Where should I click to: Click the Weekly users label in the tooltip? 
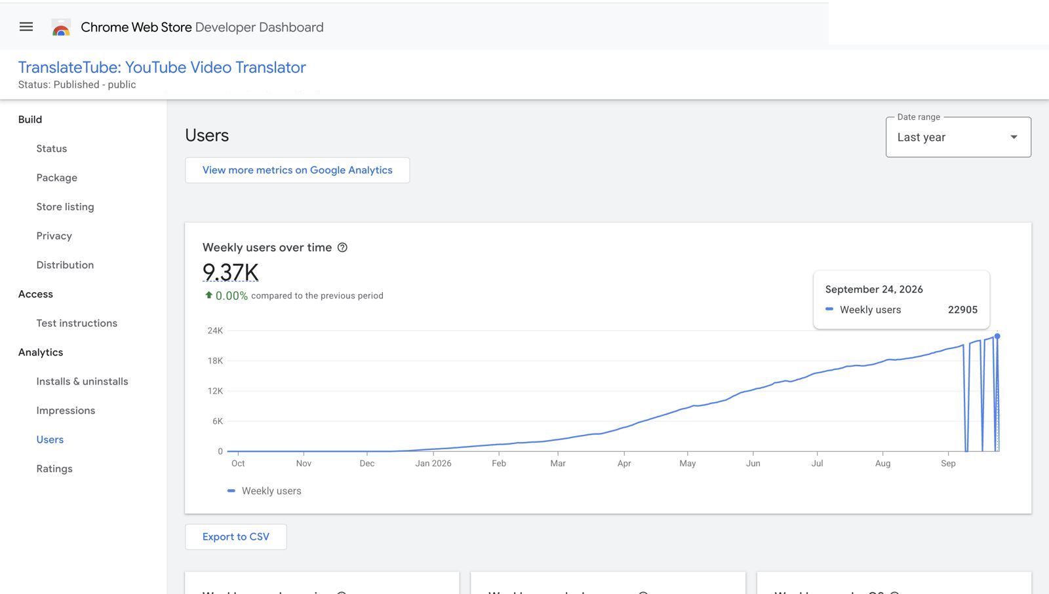pyautogui.click(x=870, y=310)
